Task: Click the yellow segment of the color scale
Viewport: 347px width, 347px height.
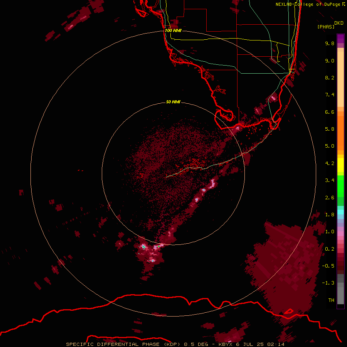Action: tap(340, 165)
